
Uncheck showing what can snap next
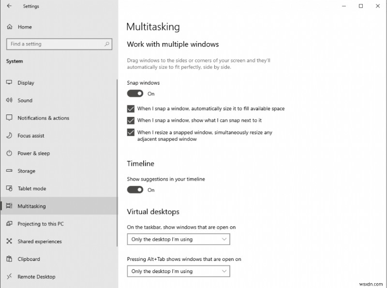click(x=130, y=120)
